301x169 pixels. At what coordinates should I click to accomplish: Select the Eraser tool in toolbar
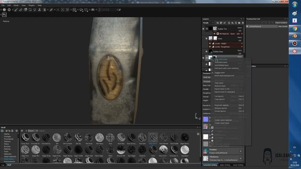(21, 9)
